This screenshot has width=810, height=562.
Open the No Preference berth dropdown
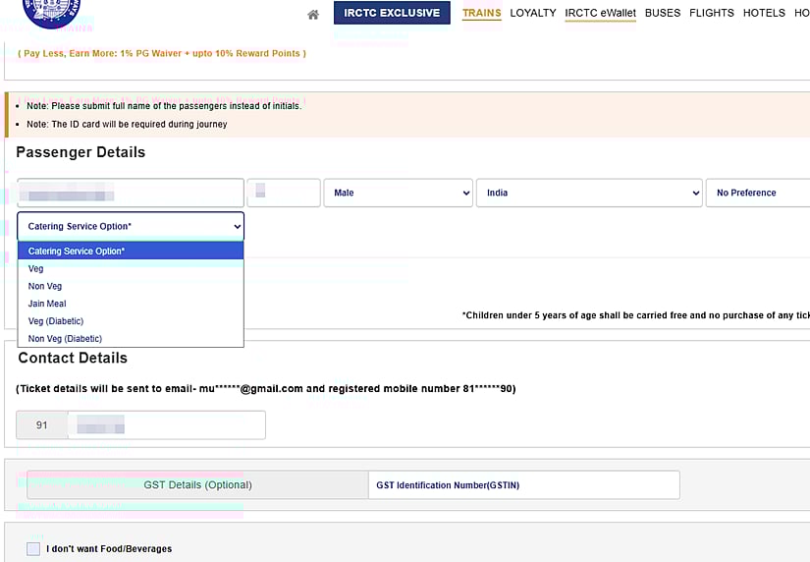coord(757,193)
